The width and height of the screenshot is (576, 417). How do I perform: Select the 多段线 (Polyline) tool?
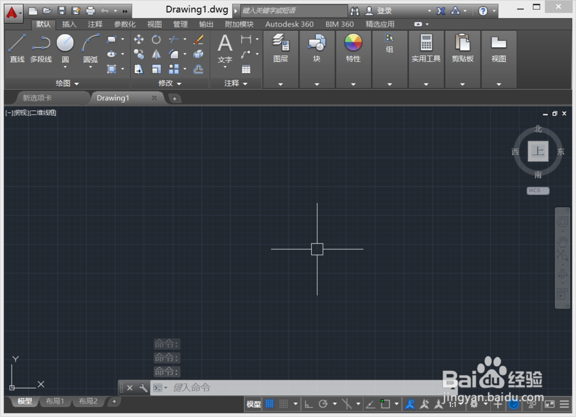[40, 46]
